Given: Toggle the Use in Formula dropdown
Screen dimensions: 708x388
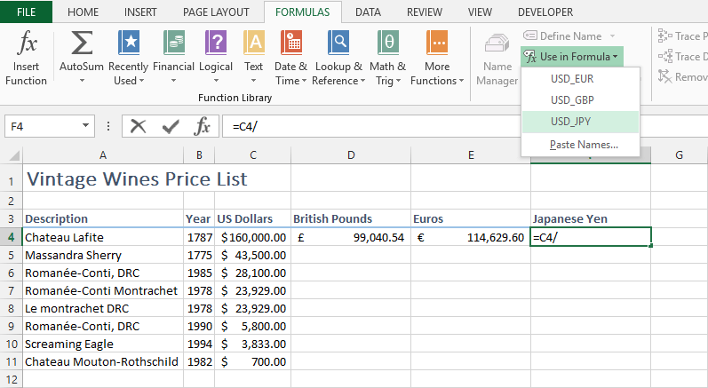Looking at the screenshot, I should click(571, 57).
